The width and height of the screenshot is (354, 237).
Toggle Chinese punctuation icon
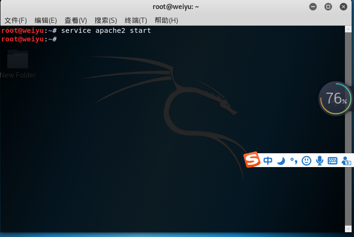[x=294, y=161]
